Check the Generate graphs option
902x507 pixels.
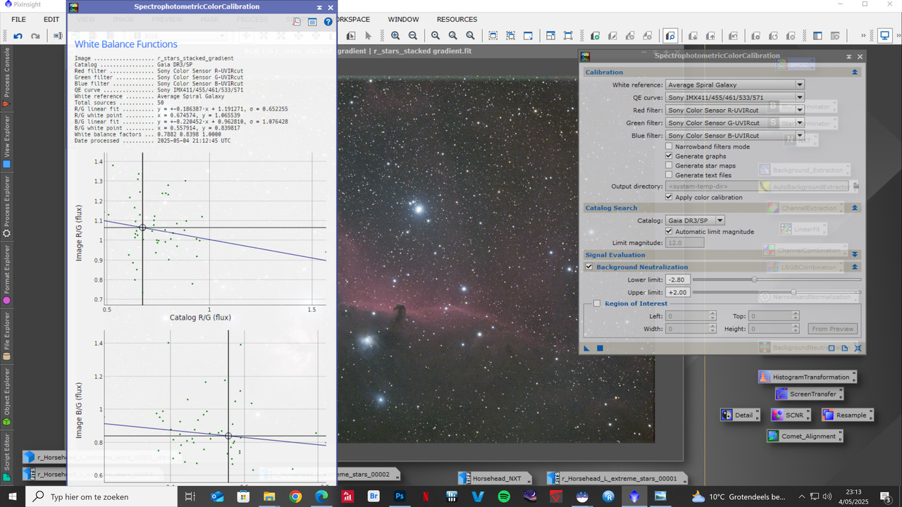click(x=669, y=156)
